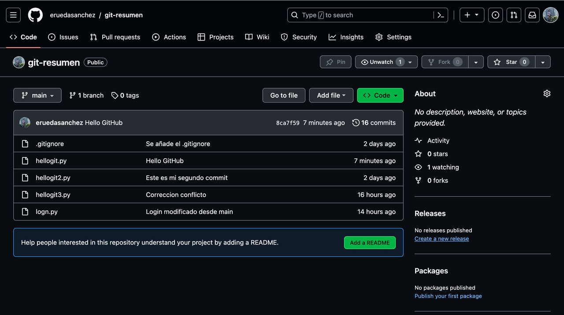Image resolution: width=564 pixels, height=315 pixels.
Task: Follow Publish your first package link
Action: (448, 296)
